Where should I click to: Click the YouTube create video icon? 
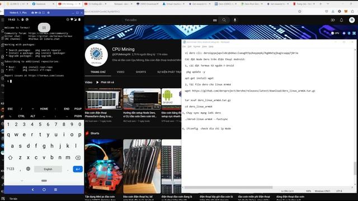pyautogui.click(x=333, y=20)
